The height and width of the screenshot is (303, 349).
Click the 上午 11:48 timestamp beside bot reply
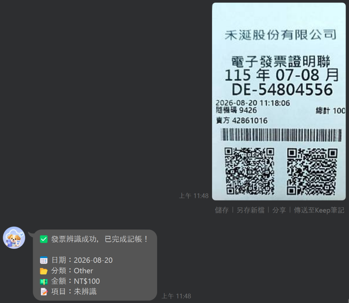176,296
